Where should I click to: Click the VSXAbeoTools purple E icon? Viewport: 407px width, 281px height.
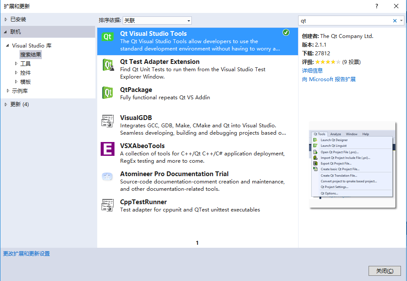[x=108, y=149]
